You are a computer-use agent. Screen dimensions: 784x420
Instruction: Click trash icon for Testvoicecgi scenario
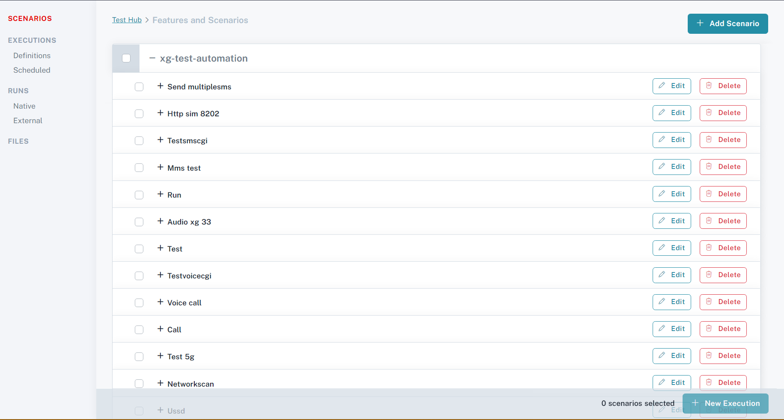[709, 275]
